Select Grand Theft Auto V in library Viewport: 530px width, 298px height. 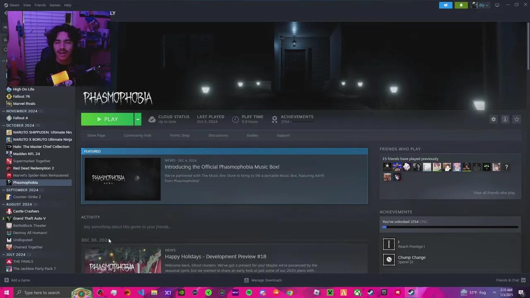click(29, 219)
